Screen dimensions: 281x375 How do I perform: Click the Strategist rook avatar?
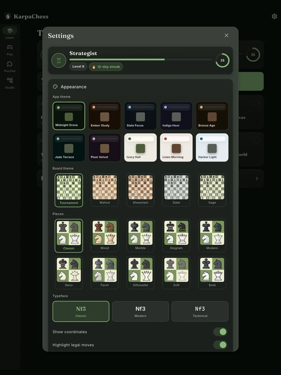pyautogui.click(x=59, y=60)
